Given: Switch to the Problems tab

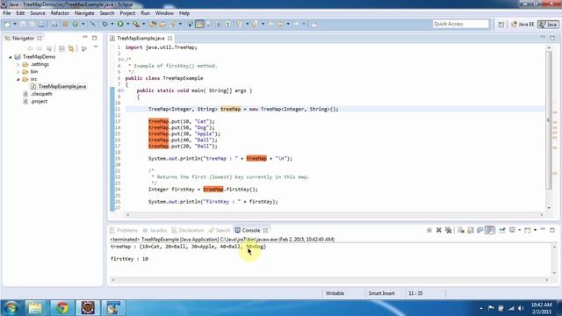Looking at the screenshot, I should [124, 230].
